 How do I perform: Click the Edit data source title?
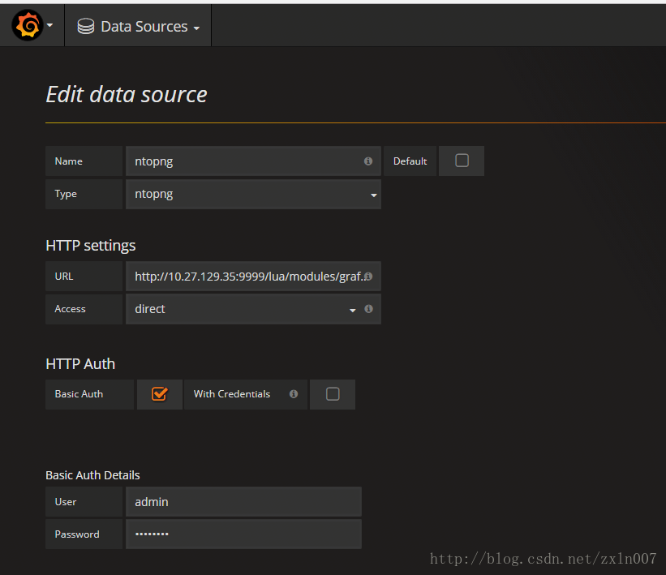pyautogui.click(x=127, y=94)
